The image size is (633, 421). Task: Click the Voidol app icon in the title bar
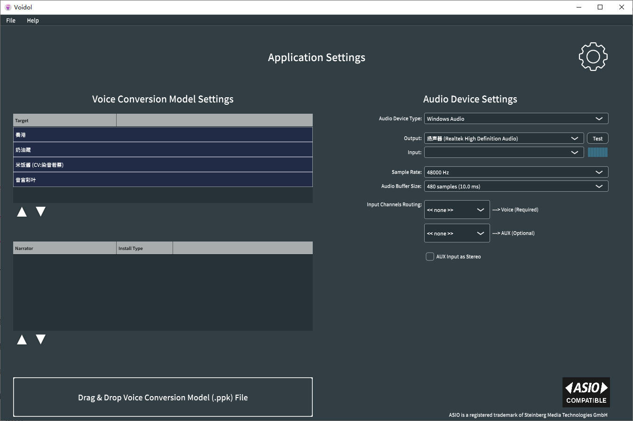tap(8, 7)
